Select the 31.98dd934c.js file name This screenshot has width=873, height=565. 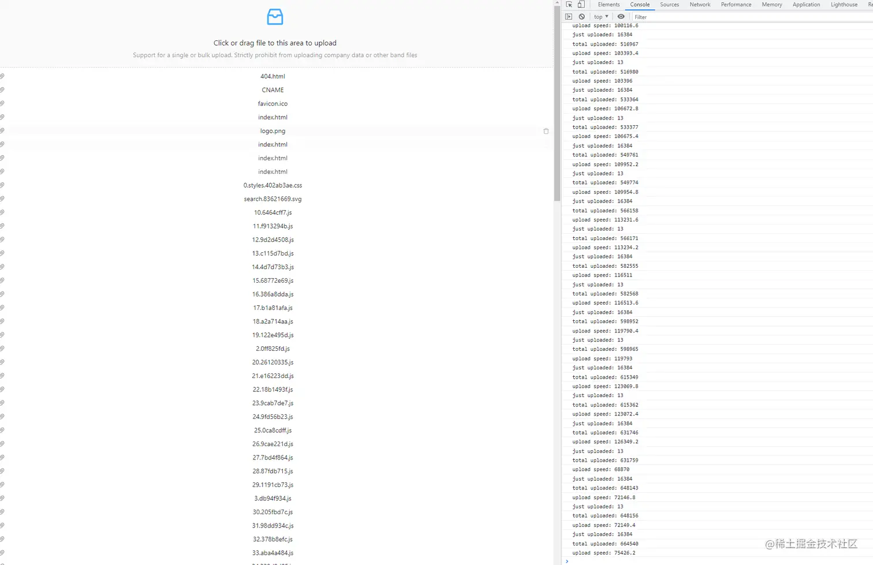click(273, 526)
